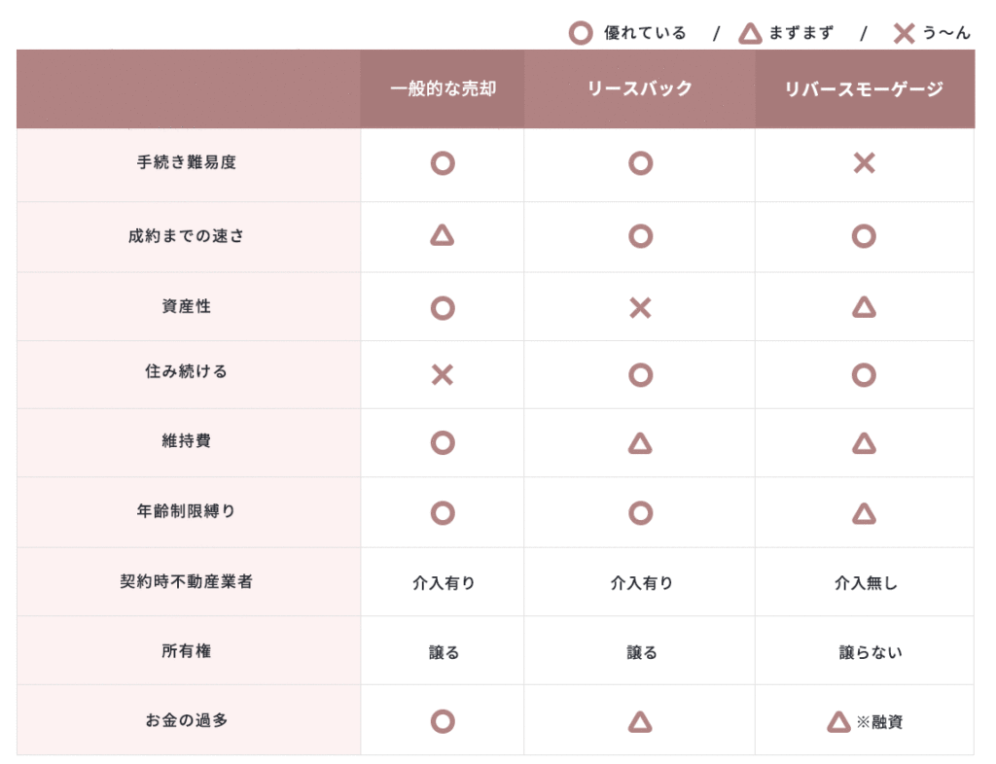Click triangle icon for リースバック 維持費
Viewport: 996px width, 764px height.
pos(640,444)
